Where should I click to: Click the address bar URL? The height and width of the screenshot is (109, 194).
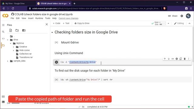[x=96, y=8]
